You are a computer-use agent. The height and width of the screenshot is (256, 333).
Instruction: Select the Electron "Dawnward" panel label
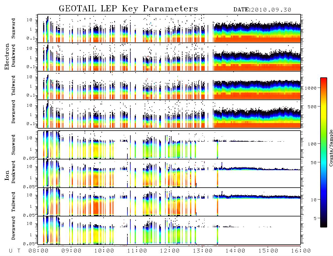pos(13,112)
